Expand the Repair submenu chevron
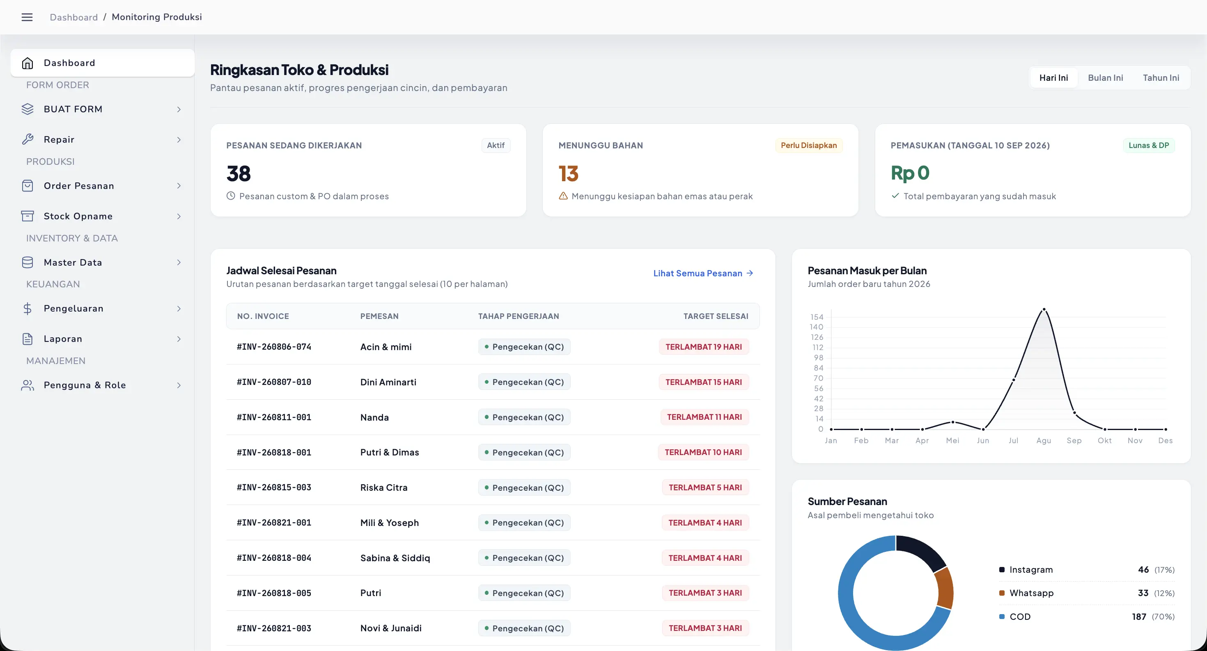Screen dimensions: 1207x651 [179, 139]
